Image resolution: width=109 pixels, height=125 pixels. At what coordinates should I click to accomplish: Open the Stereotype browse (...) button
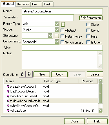point(57,36)
